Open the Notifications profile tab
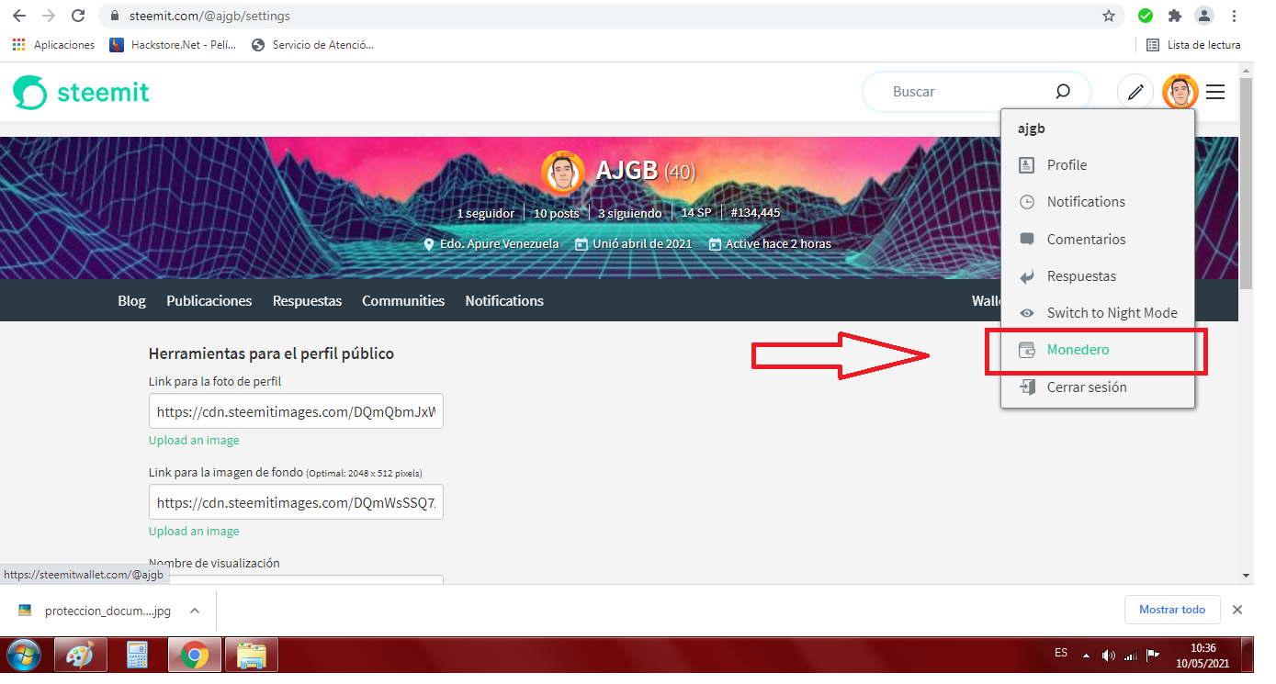Screen dimensions: 1276x684 point(504,301)
